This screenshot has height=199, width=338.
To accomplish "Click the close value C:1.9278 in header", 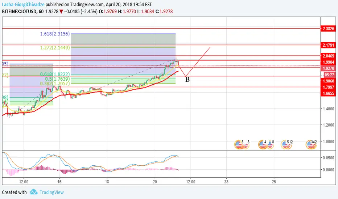I will point(164,12).
